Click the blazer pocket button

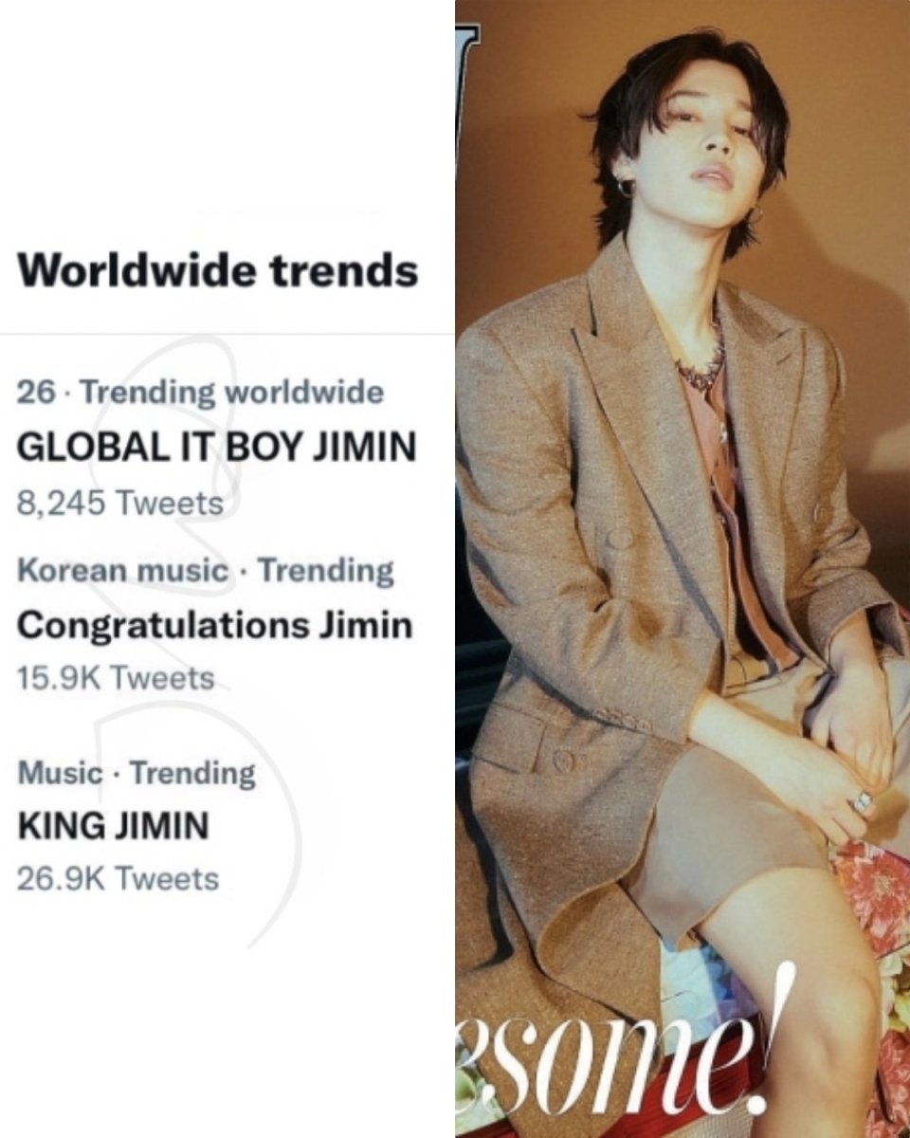pos(562,759)
